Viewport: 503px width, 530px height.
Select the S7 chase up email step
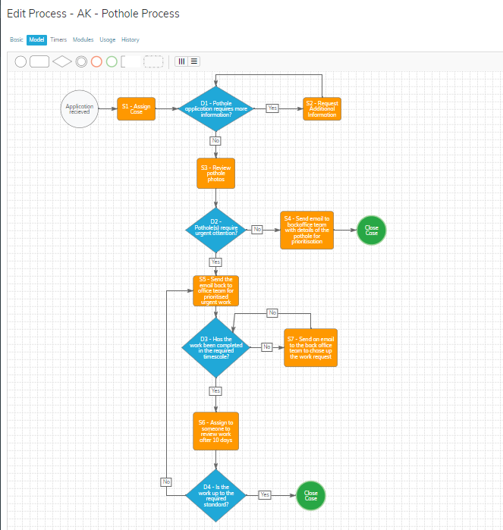click(x=310, y=347)
